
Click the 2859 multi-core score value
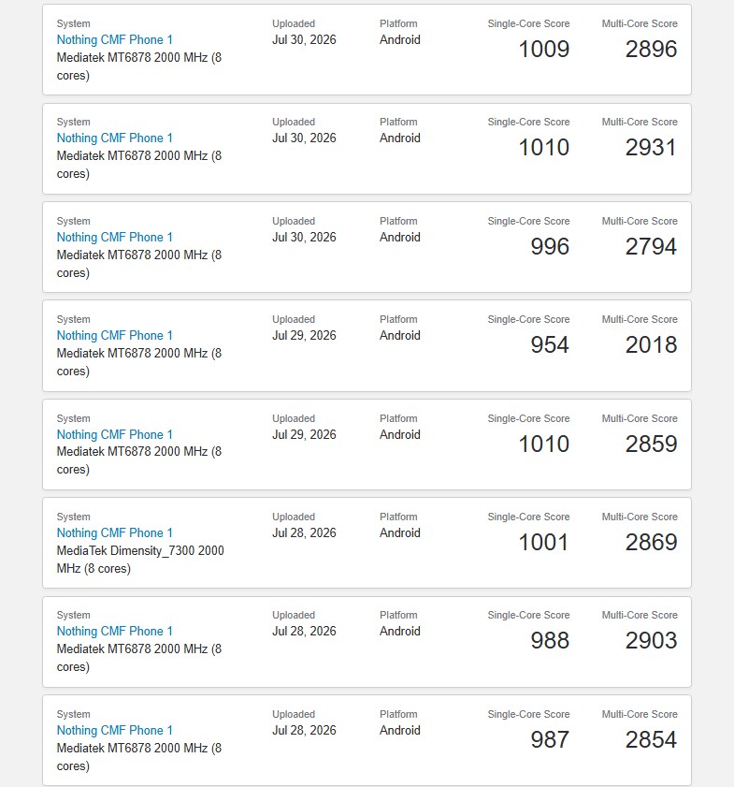(651, 445)
